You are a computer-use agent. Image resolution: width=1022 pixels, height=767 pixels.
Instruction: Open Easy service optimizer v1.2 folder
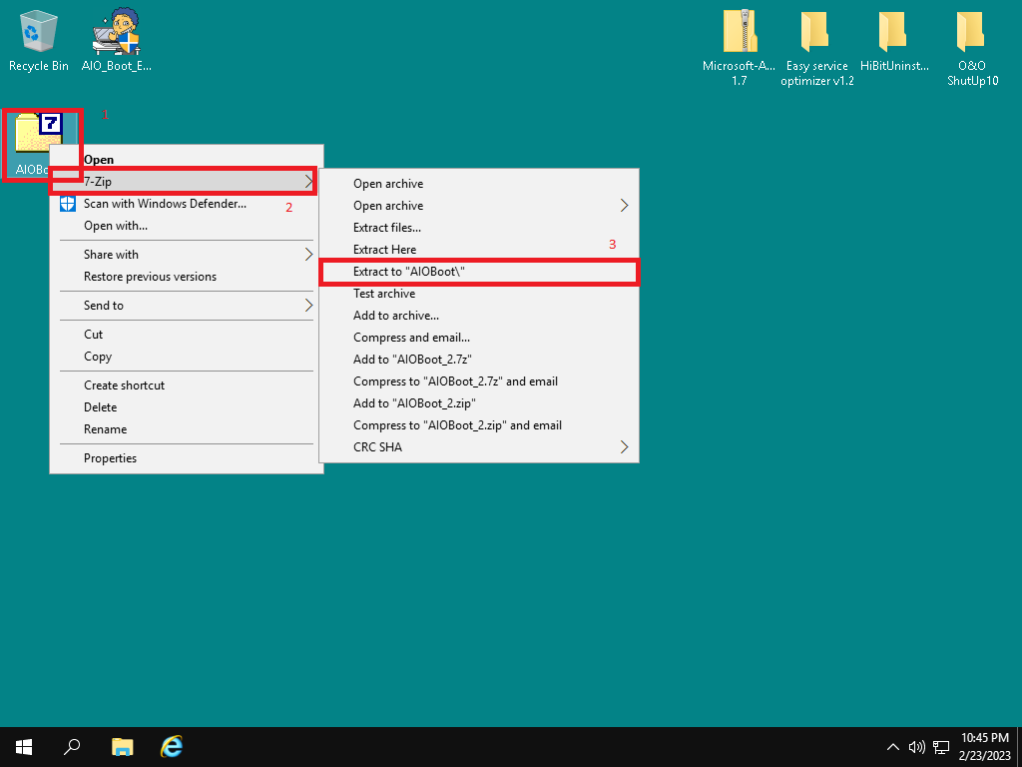(816, 33)
